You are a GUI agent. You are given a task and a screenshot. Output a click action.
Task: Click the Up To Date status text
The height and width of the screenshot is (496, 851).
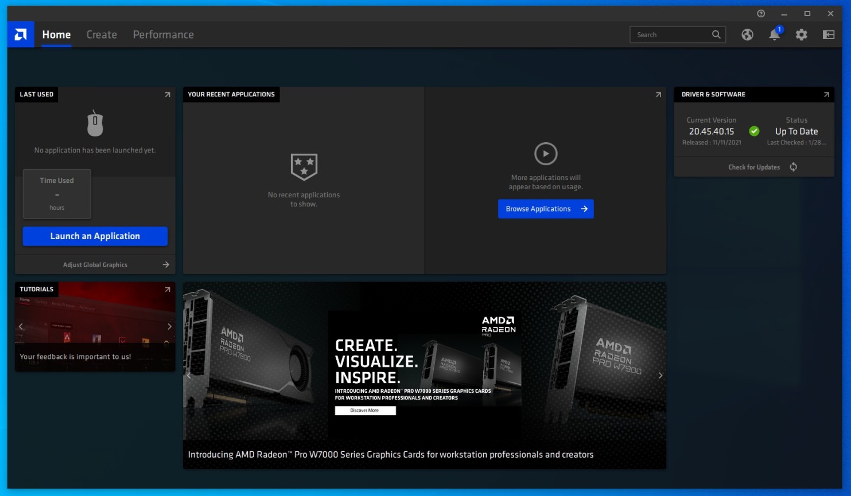[796, 131]
